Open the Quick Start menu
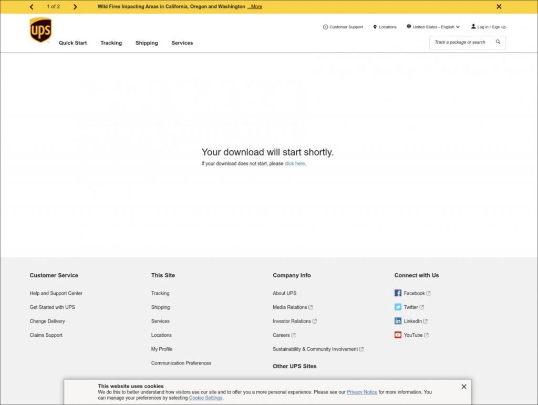The image size is (538, 405). coord(73,43)
